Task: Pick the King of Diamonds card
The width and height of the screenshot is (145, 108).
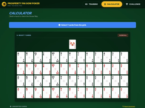Action: pos(30,93)
